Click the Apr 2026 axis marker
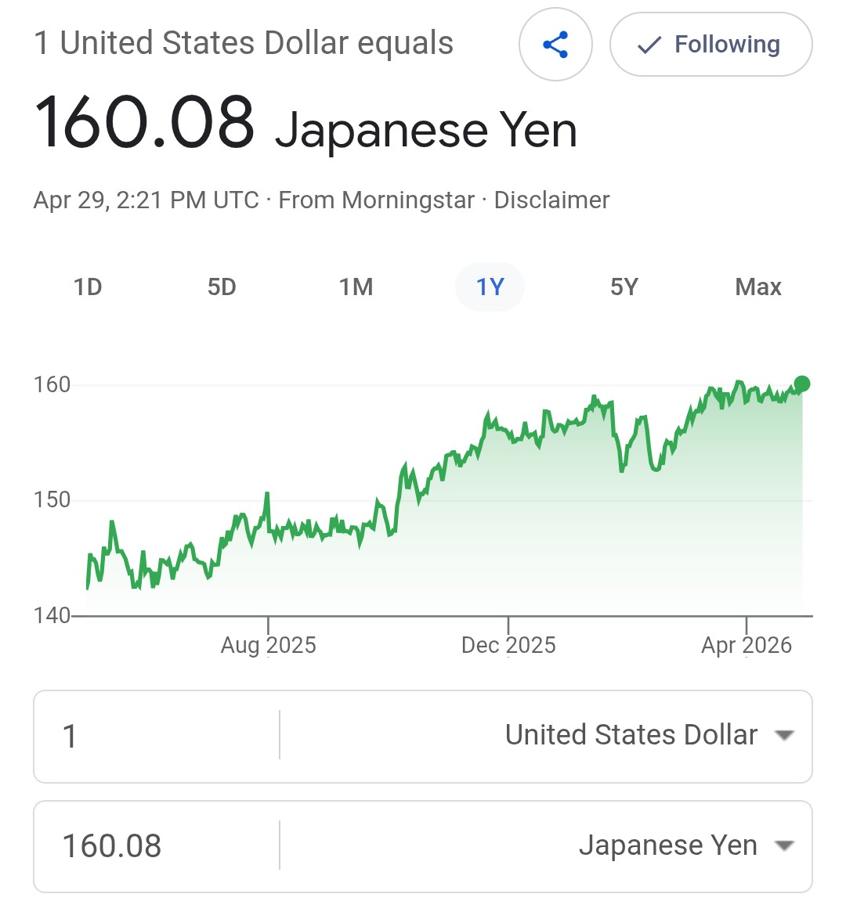Screen dimensions: 846x912 [747, 644]
